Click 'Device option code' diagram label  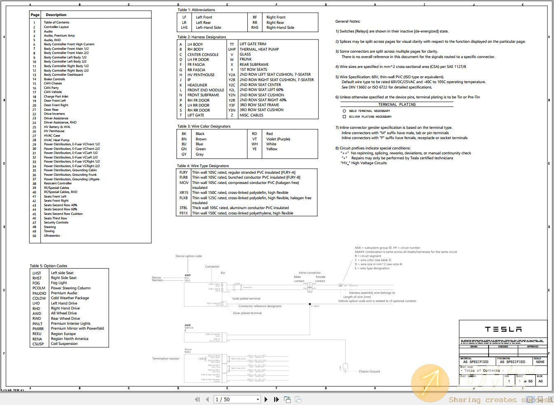[x=189, y=256]
